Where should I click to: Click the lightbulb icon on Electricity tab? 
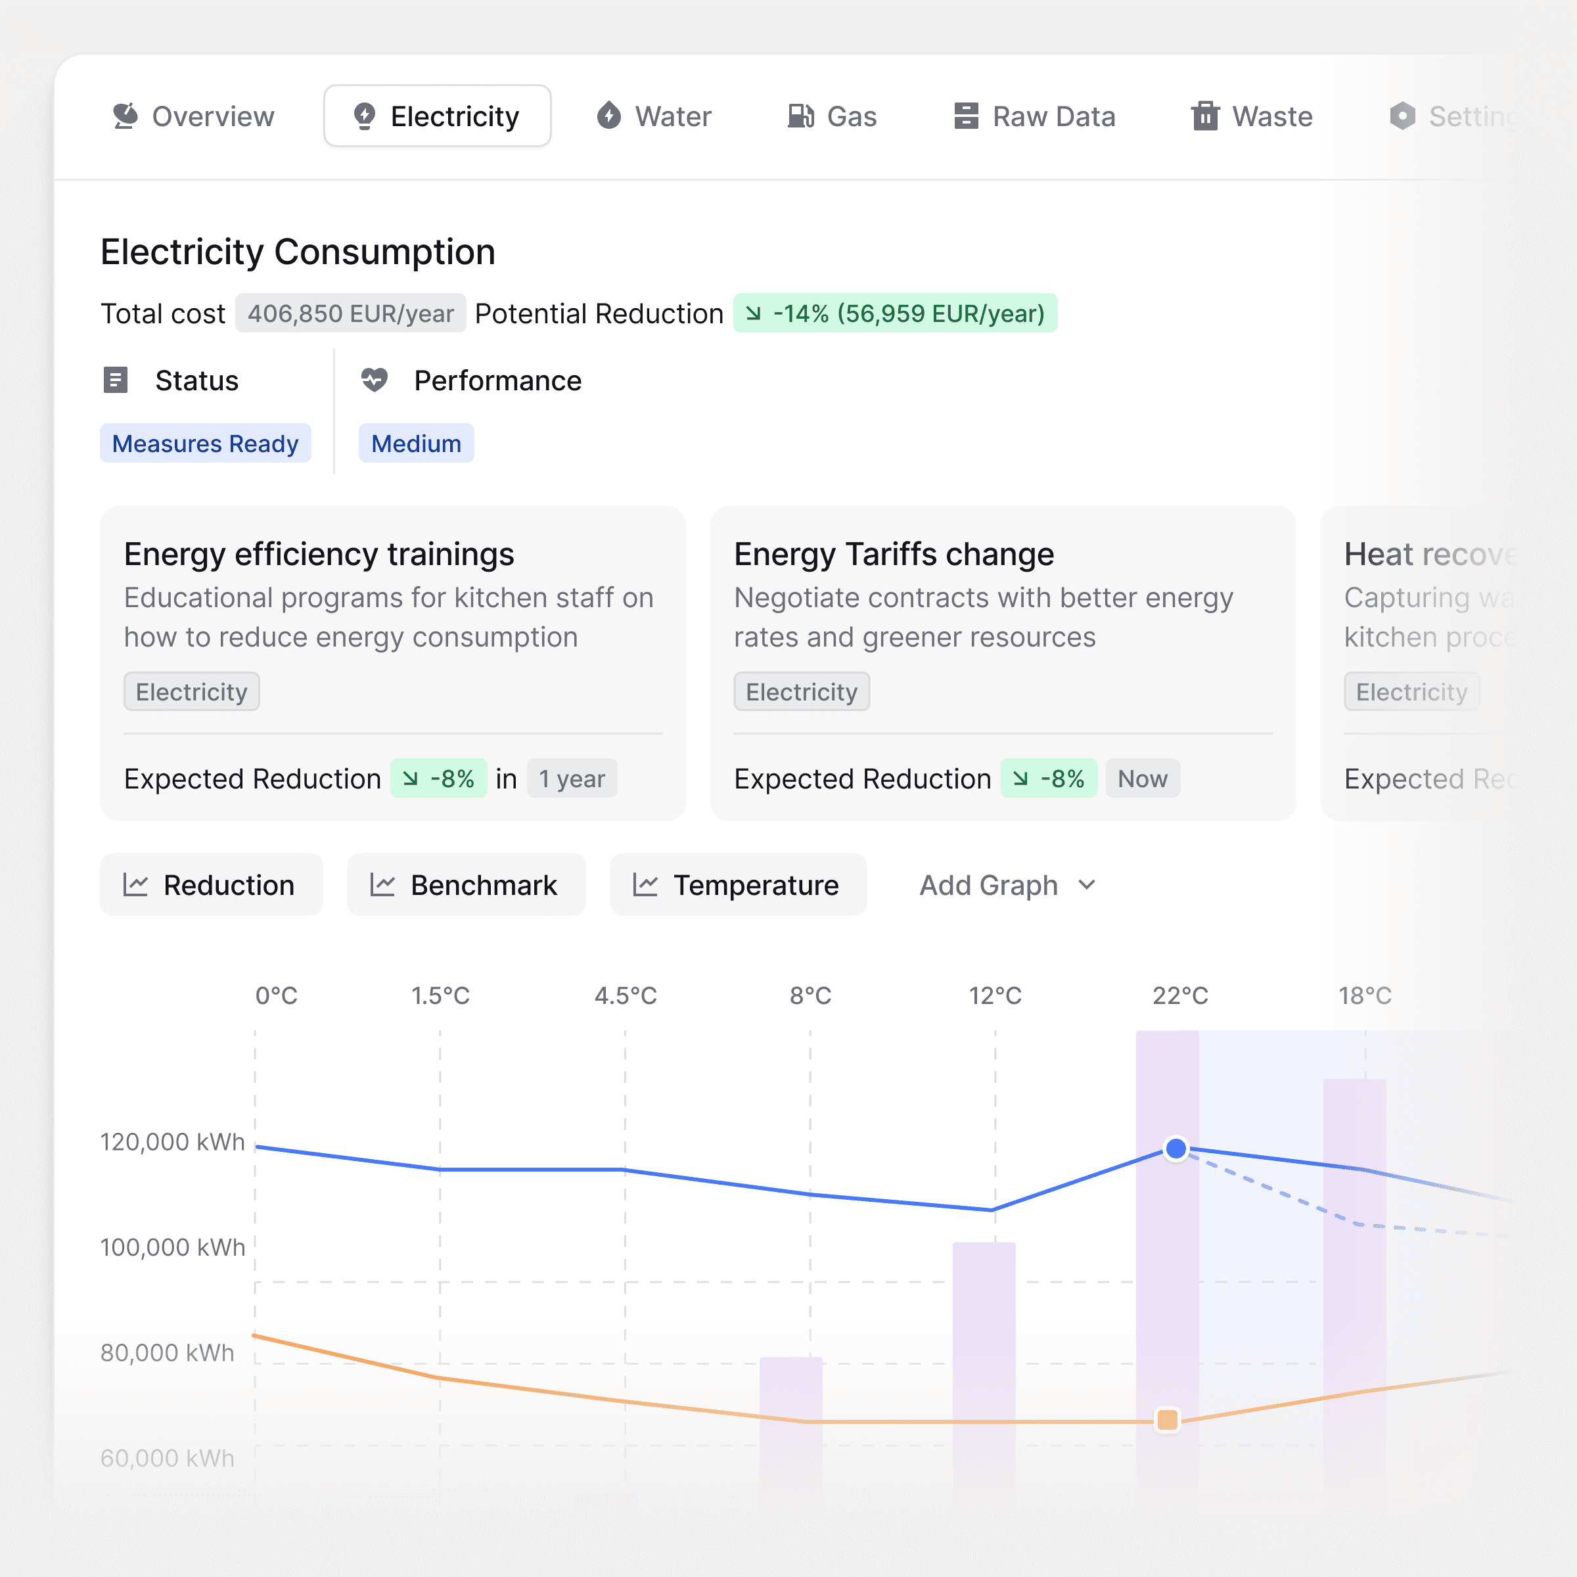click(364, 116)
